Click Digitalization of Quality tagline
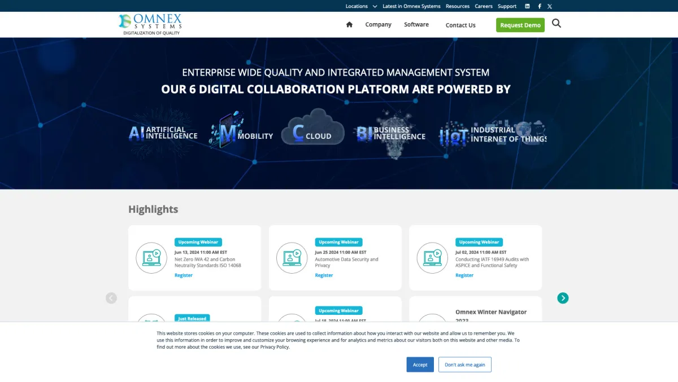This screenshot has width=678, height=382. point(151,33)
